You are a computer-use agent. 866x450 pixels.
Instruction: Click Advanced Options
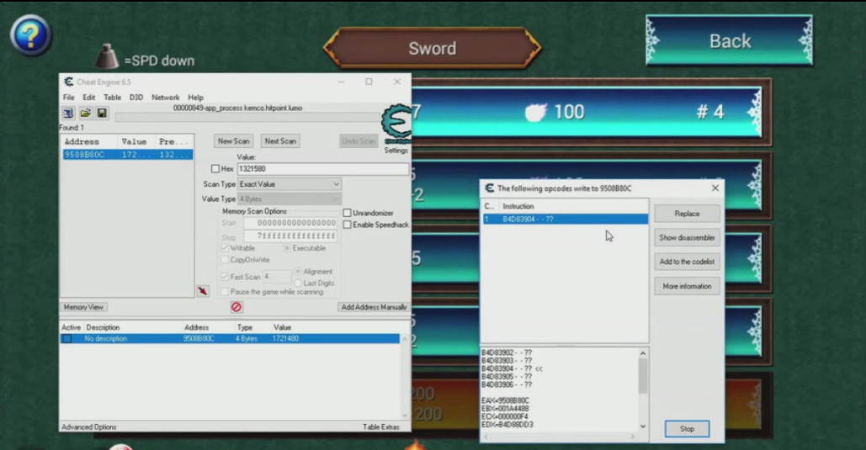tap(89, 426)
